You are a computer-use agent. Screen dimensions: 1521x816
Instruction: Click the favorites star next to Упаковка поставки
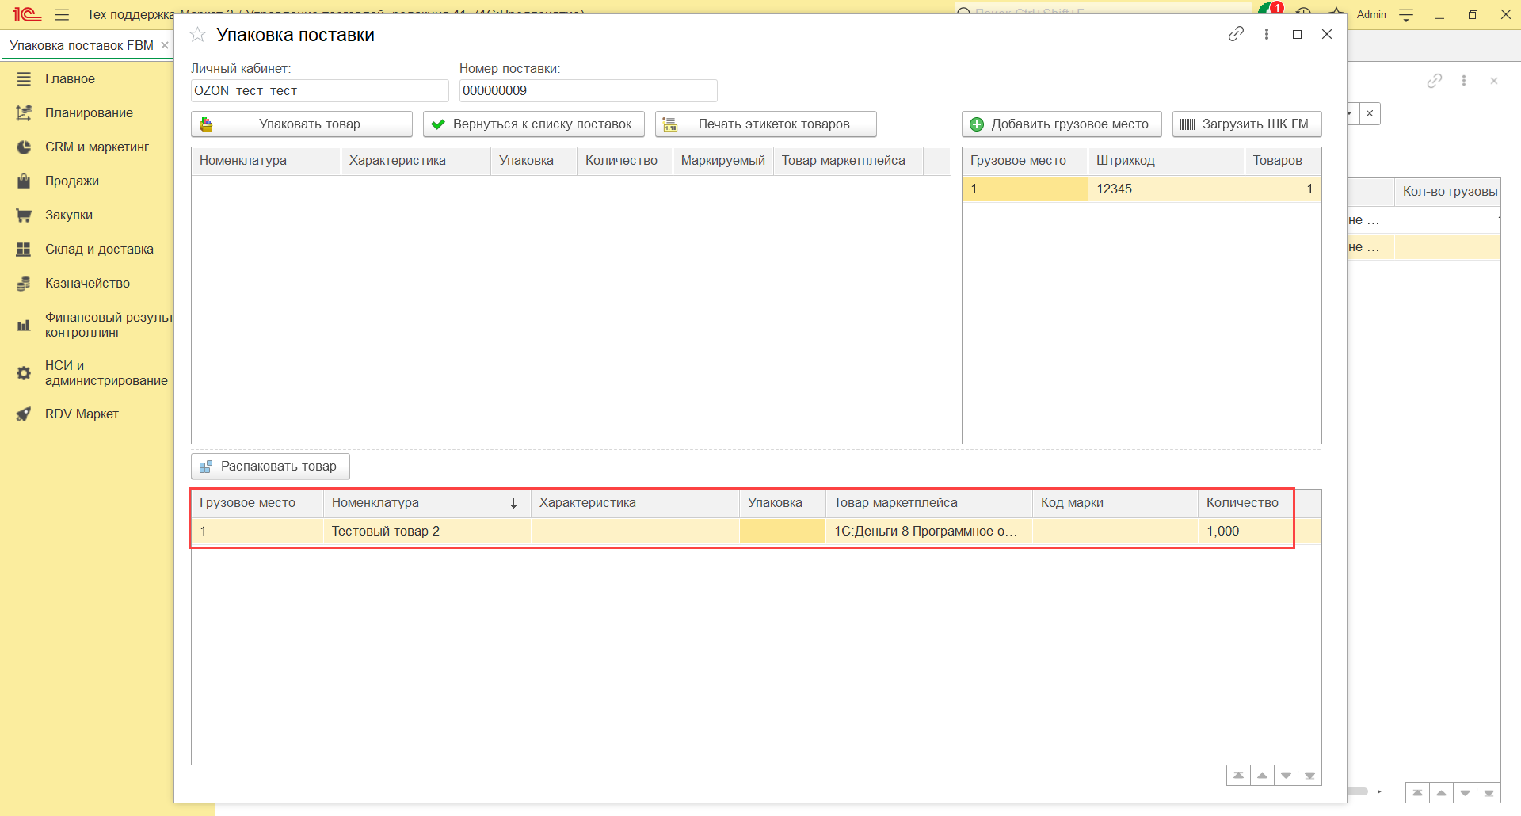(x=198, y=35)
